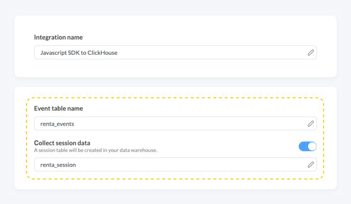Click the 'renta_events' value text
This screenshot has height=204, width=351.
(x=57, y=124)
